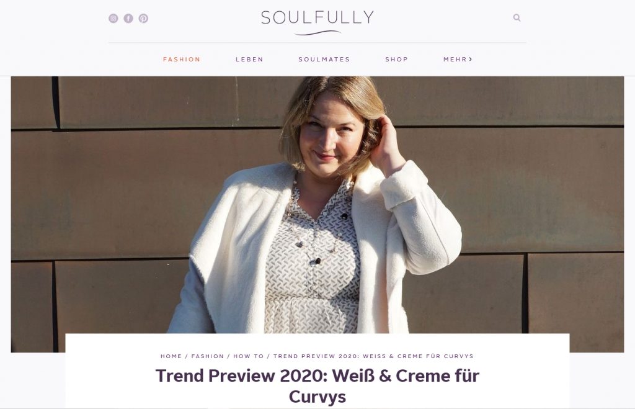
Task: Go to the Leben section
Action: click(249, 59)
